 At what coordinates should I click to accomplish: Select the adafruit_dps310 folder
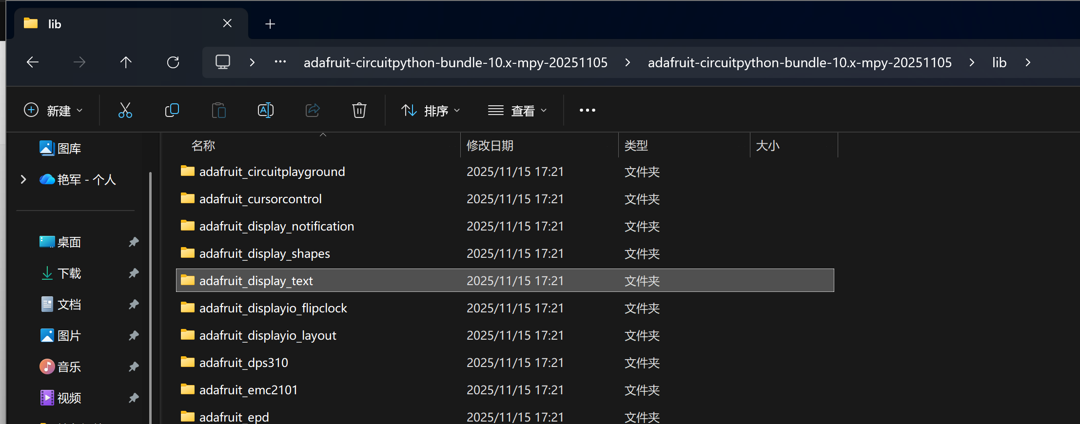pos(243,363)
